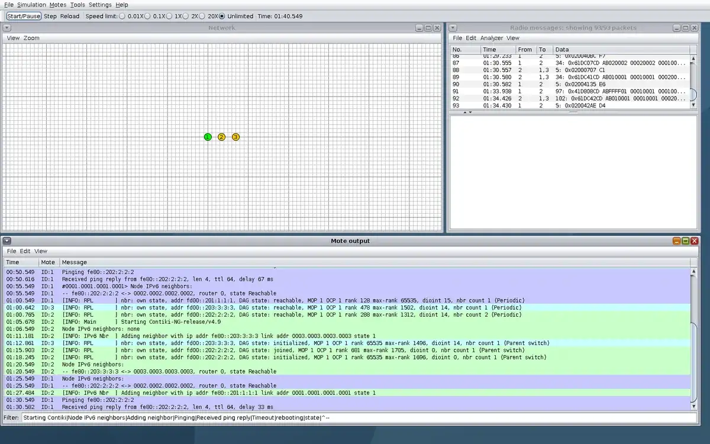Open the File menu in main menu bar
Image resolution: width=710 pixels, height=444 pixels.
(x=9, y=5)
